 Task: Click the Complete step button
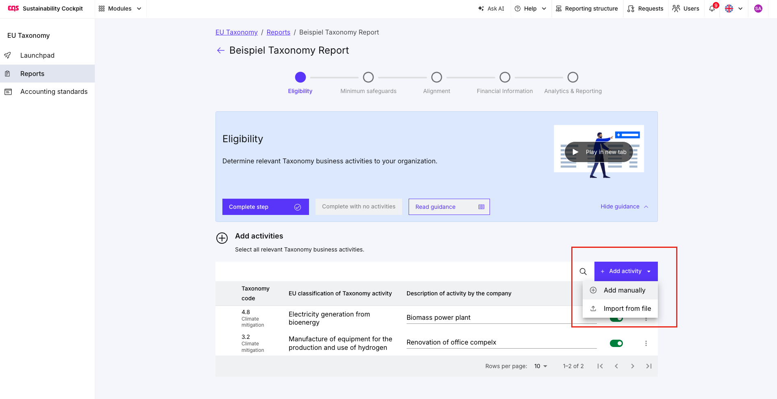266,207
